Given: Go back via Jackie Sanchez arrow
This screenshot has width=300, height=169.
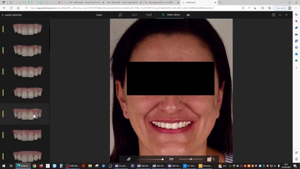Looking at the screenshot, I should (3, 15).
